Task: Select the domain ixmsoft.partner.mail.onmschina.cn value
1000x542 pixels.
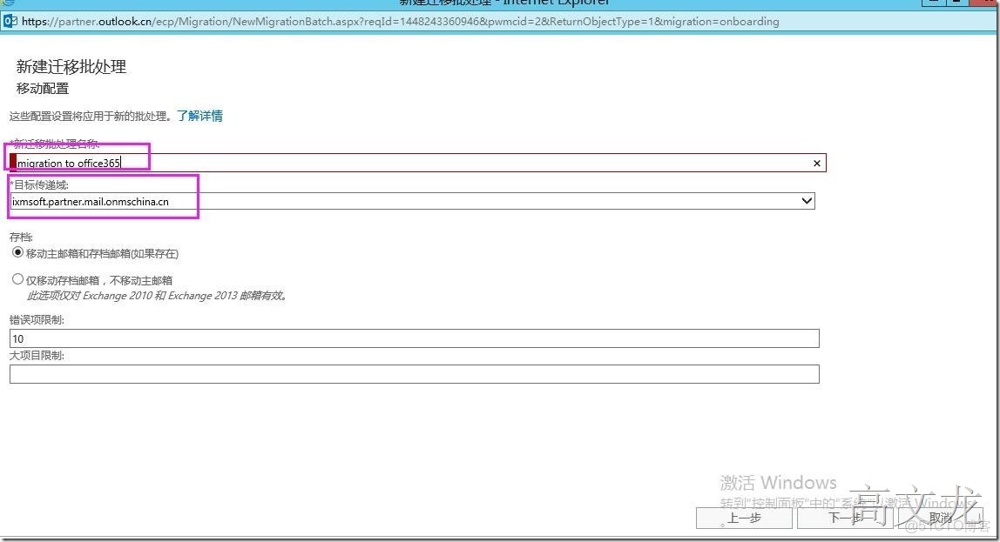Action: coord(105,201)
